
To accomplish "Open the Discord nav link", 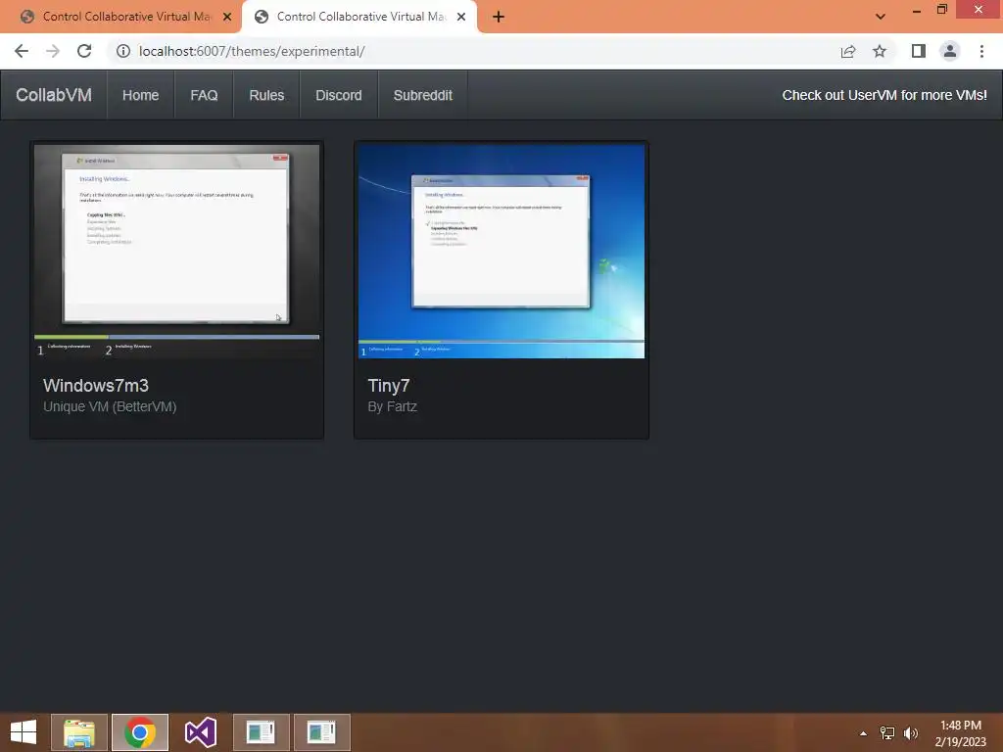I will [338, 95].
